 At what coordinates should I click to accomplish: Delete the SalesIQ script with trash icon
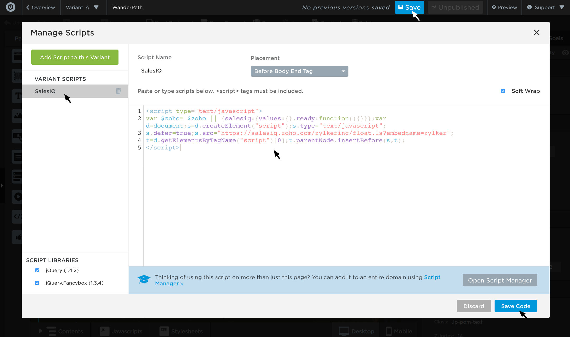(x=118, y=91)
